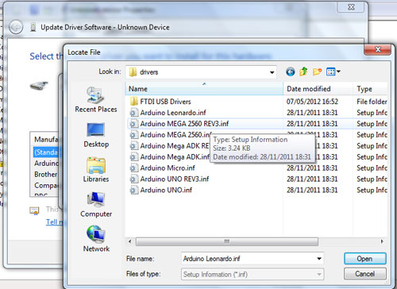The width and height of the screenshot is (397, 289).
Task: Sort by Type column header
Action: point(371,89)
